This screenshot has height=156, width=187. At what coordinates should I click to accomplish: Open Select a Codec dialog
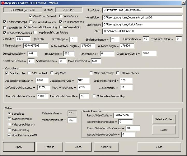coord(164,119)
